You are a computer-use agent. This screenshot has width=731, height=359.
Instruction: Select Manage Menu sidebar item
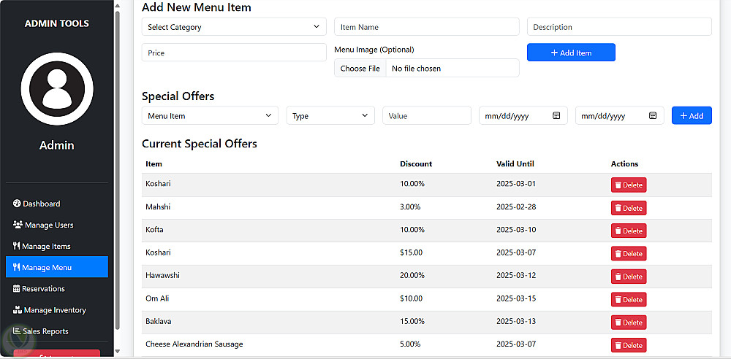tap(57, 268)
